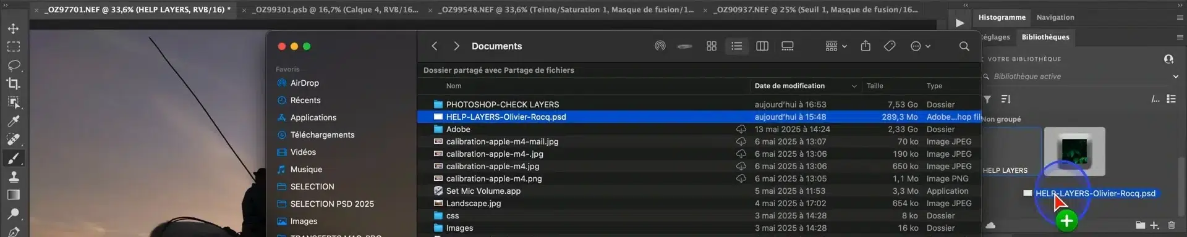Click the library sort order icon
This screenshot has width=1187, height=237.
coord(1005,99)
